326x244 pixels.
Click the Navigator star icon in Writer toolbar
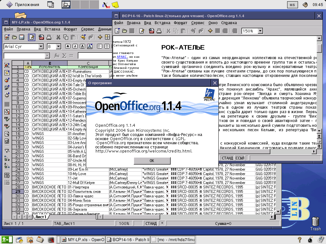tap(210, 31)
